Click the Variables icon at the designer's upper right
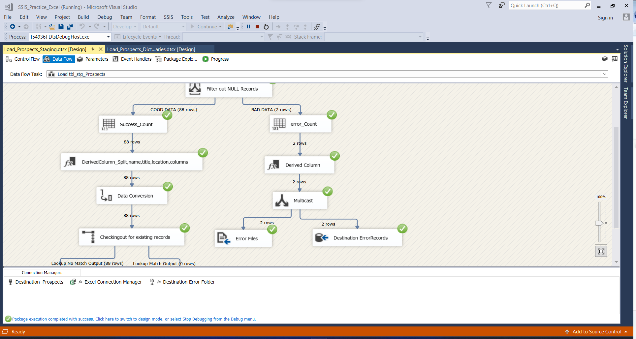The height and width of the screenshot is (339, 636). point(605,59)
